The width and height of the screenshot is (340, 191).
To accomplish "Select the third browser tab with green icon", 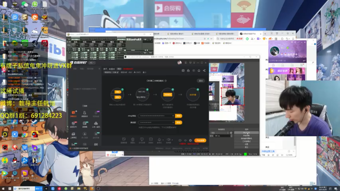I will (x=225, y=34).
